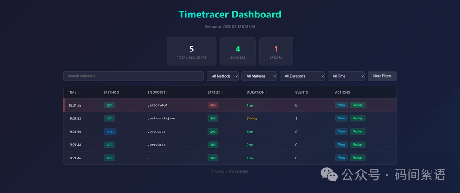The height and width of the screenshot is (193, 460).
Task: Replay the POST /products request
Action: click(x=357, y=131)
